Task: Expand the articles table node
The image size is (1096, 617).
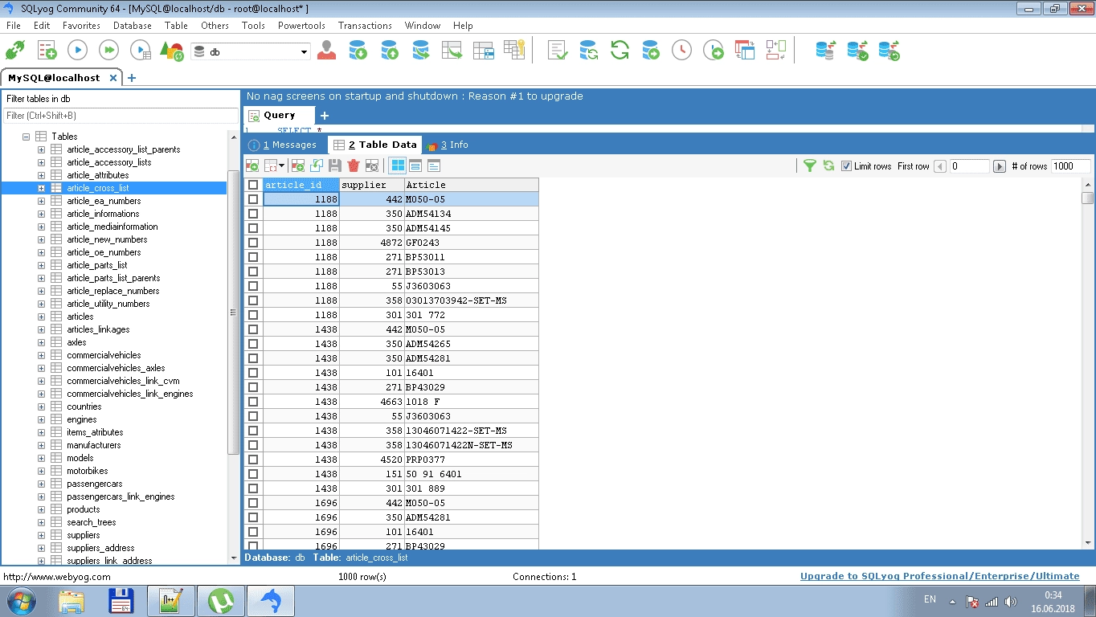Action: tap(41, 317)
